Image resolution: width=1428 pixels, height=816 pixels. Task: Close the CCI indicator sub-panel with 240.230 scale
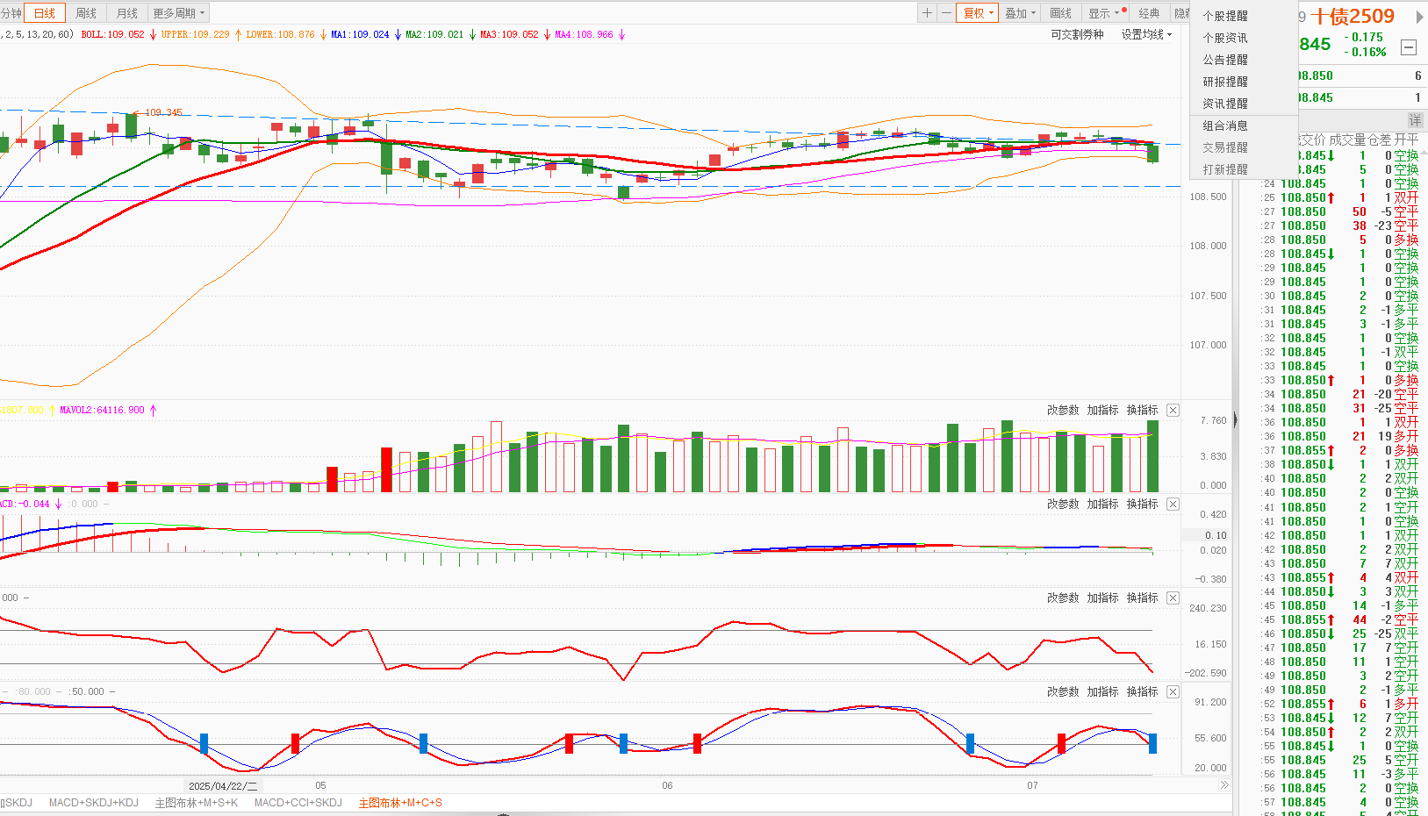[1173, 598]
